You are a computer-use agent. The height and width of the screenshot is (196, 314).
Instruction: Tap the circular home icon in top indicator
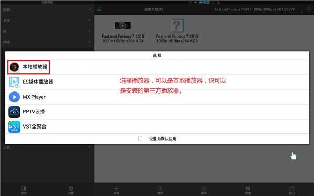(190, 2)
